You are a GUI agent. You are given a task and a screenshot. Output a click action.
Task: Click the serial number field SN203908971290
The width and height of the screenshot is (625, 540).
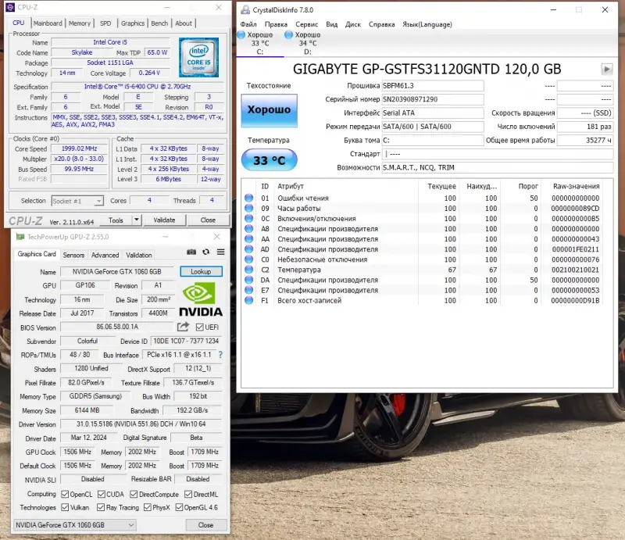[x=433, y=99]
